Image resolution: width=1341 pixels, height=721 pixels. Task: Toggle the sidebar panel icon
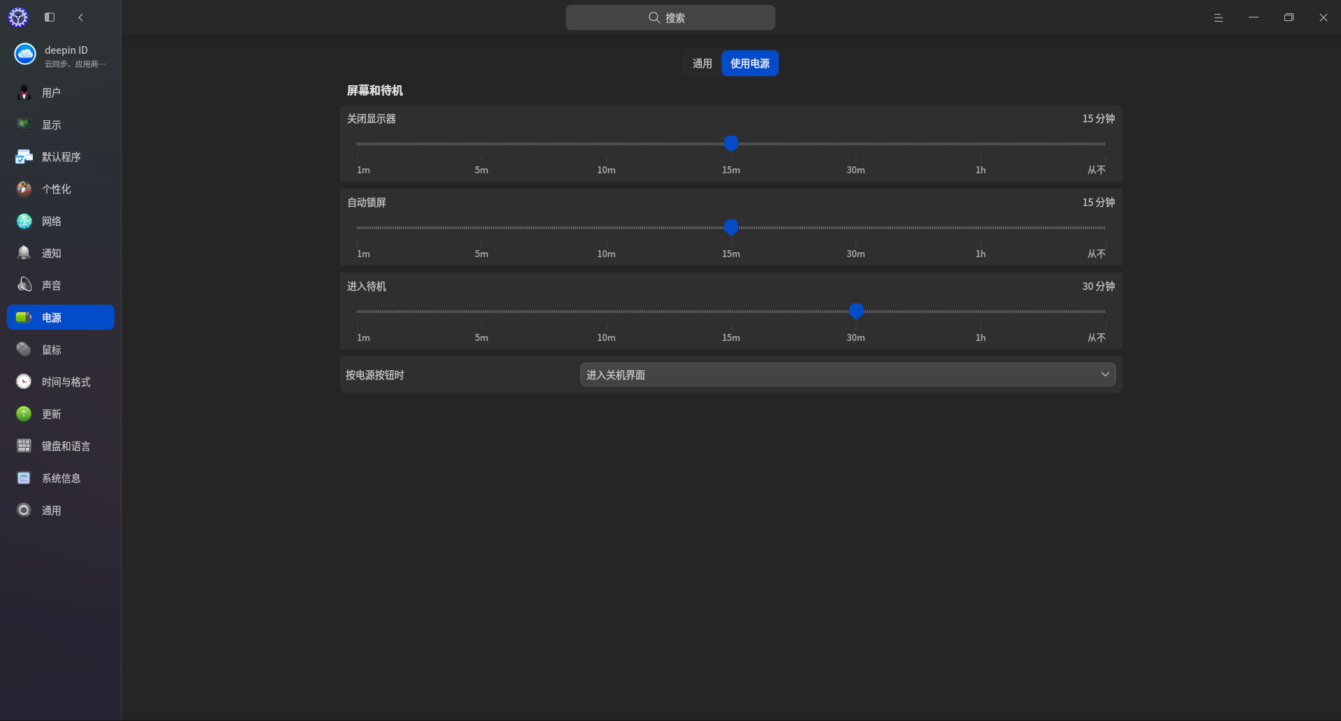tap(50, 17)
